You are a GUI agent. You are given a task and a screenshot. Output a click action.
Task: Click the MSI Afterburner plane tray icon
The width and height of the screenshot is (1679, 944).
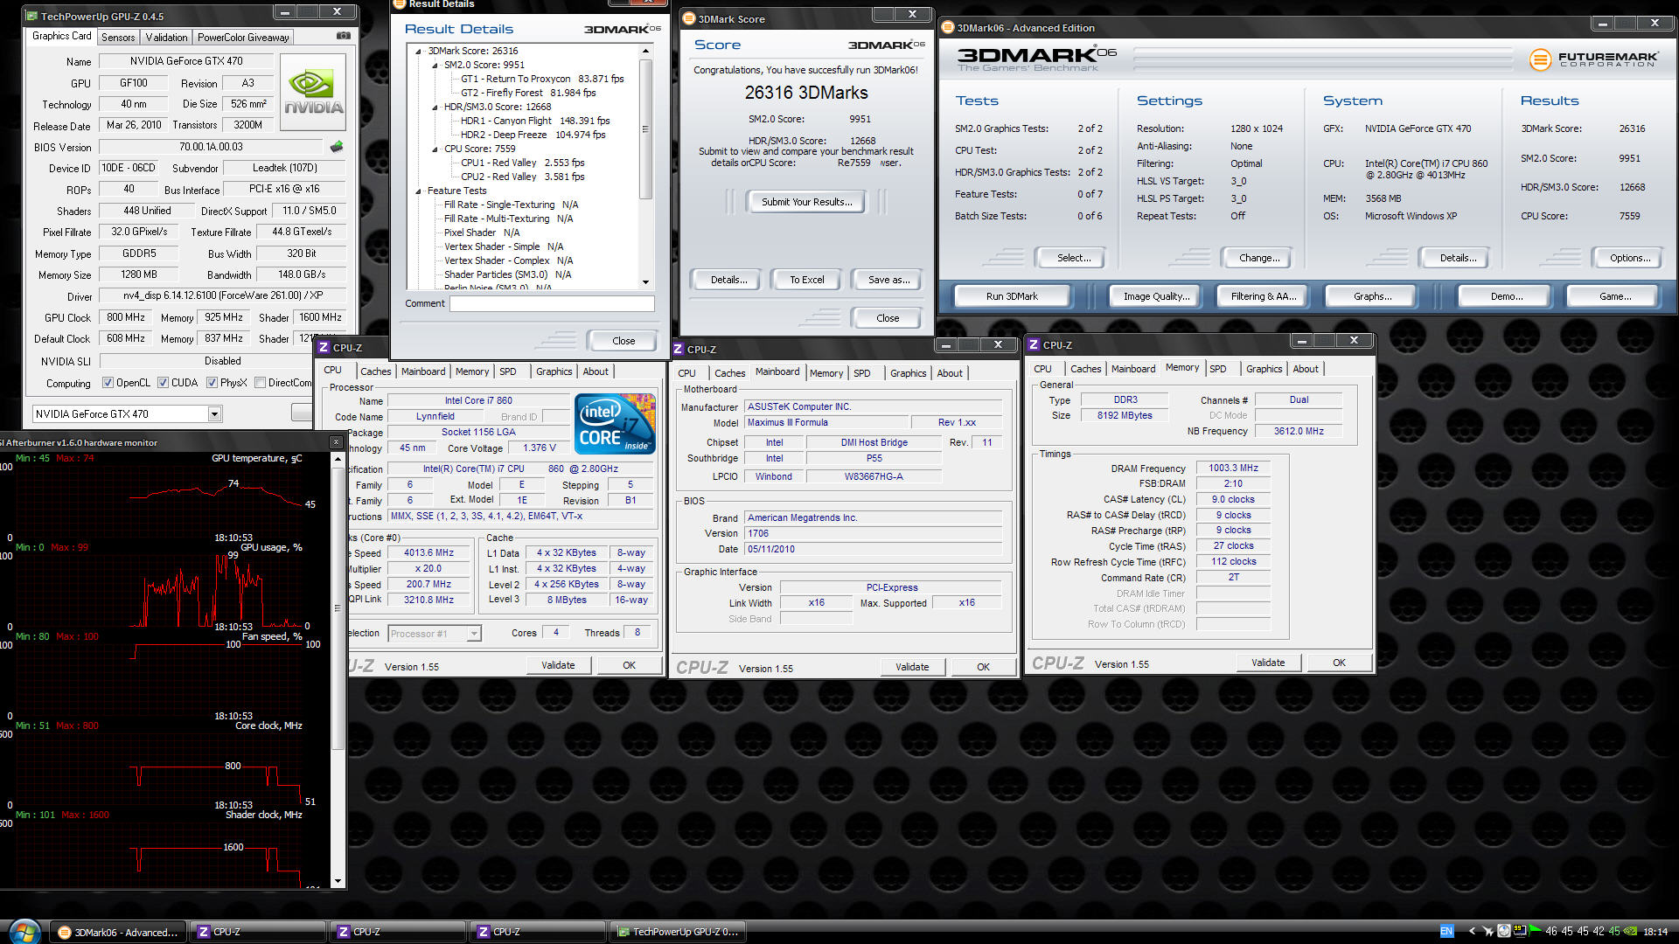pos(1487,931)
